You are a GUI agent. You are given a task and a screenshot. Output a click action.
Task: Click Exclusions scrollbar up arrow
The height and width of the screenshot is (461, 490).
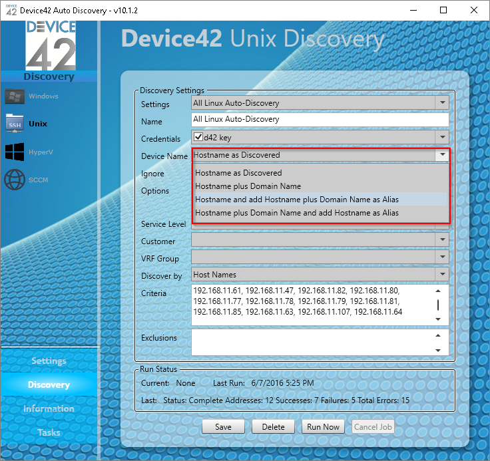(438, 335)
